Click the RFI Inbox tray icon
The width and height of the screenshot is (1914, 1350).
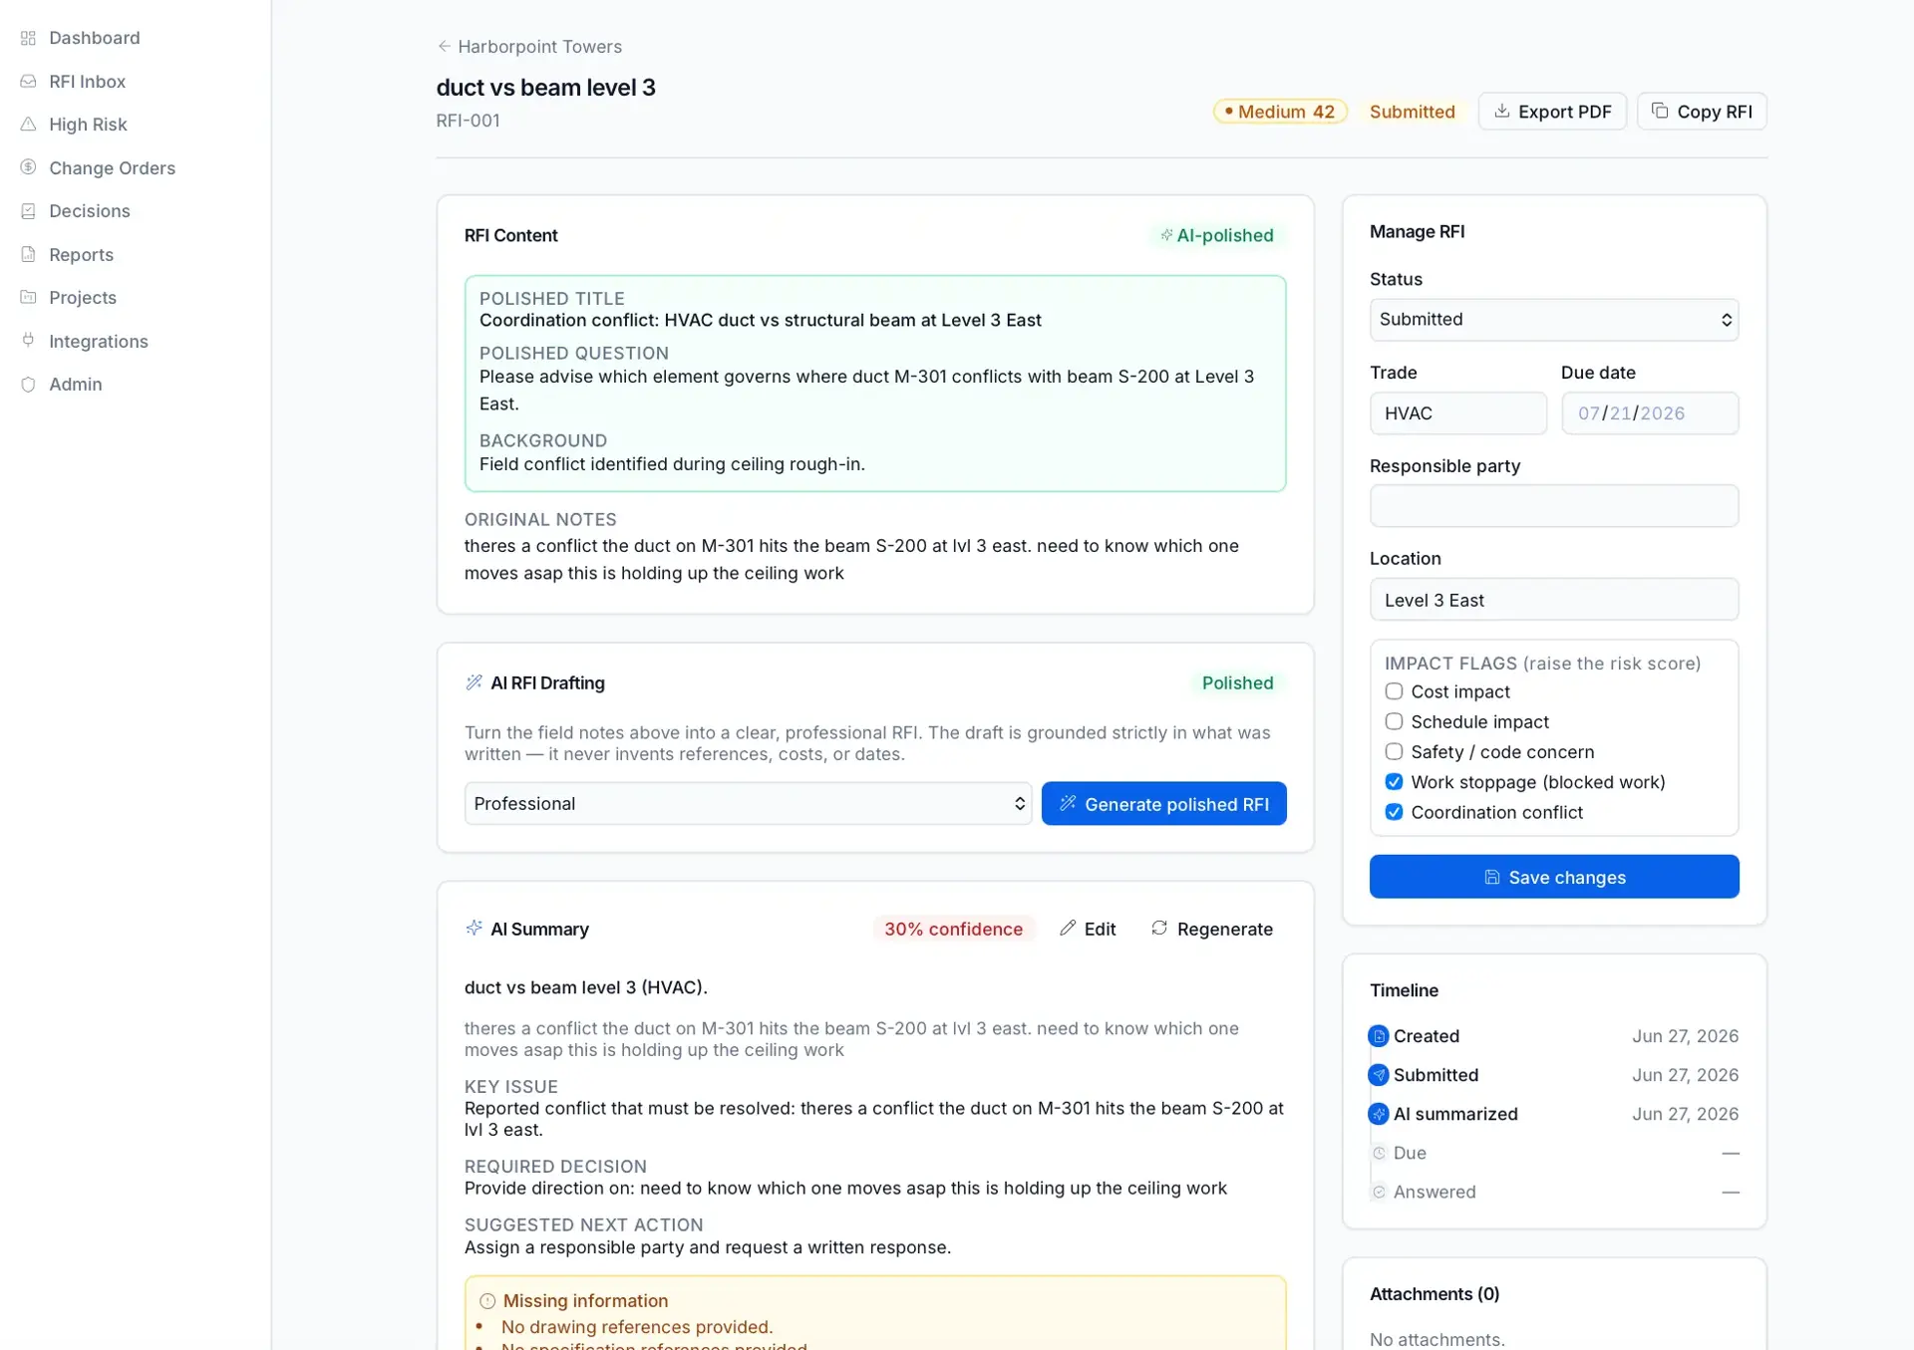pyautogui.click(x=28, y=82)
